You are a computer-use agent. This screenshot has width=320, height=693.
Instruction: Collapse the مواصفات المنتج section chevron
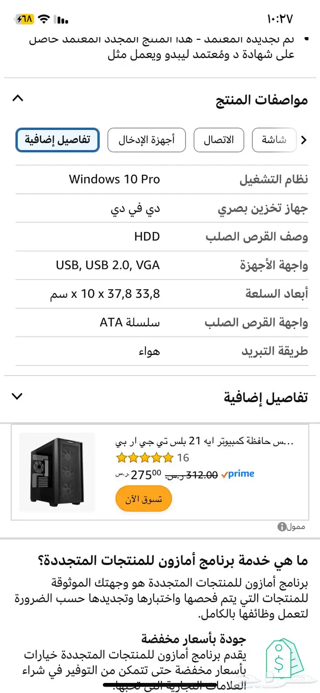[x=17, y=98]
